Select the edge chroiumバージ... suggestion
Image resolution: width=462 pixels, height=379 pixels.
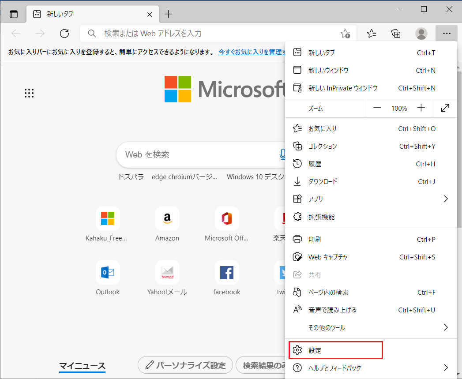pos(184,177)
